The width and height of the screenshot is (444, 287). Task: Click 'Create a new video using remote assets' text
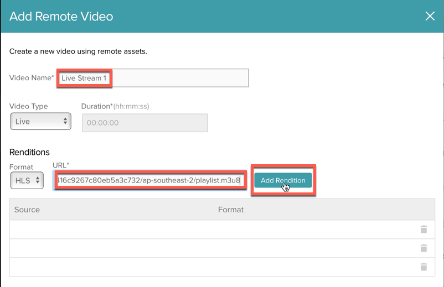click(78, 51)
